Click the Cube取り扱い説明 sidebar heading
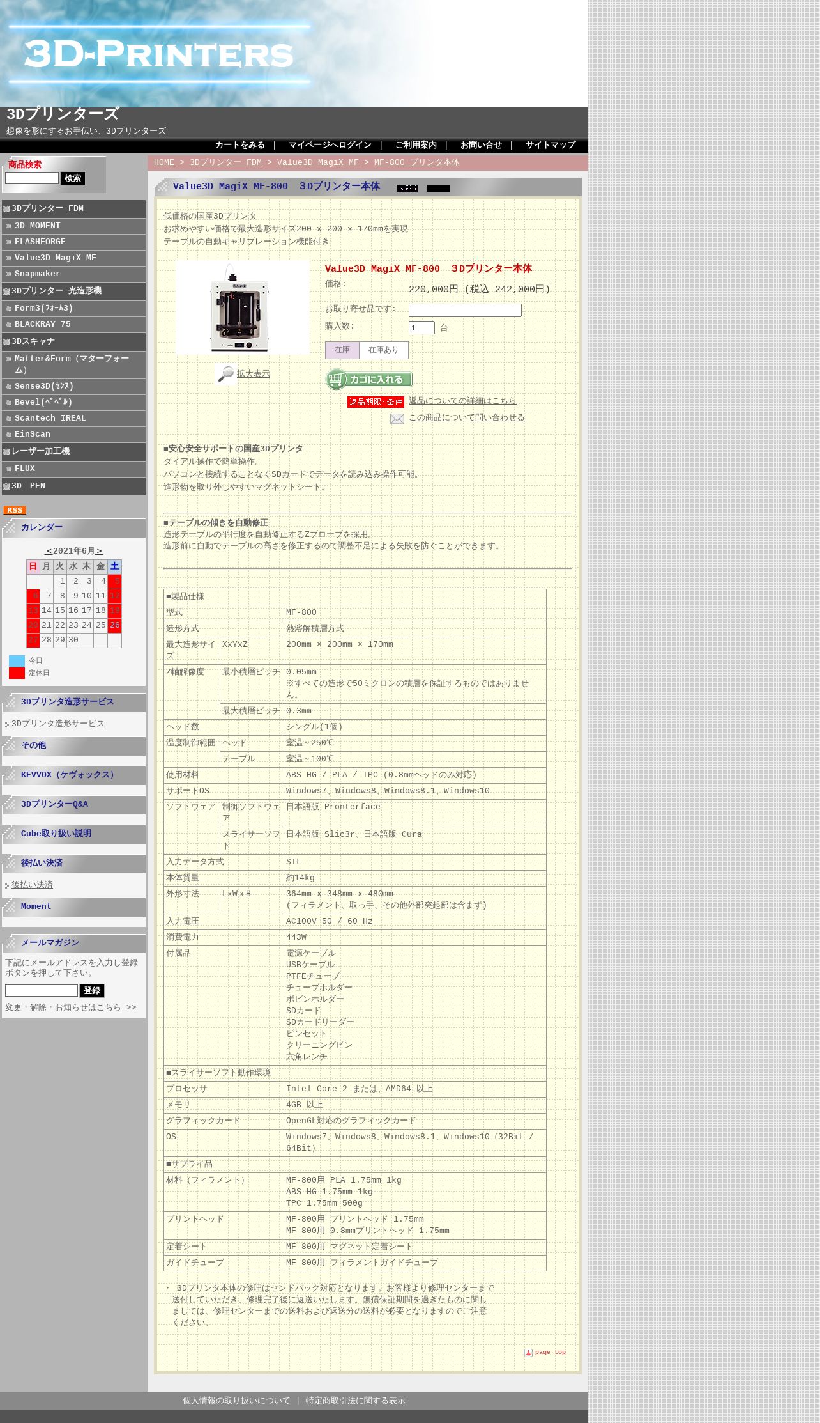The width and height of the screenshot is (820, 1423). [x=56, y=834]
